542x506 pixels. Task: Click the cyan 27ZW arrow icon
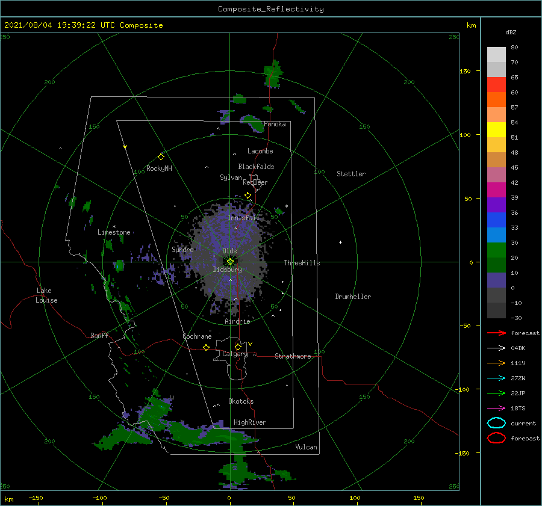click(496, 378)
